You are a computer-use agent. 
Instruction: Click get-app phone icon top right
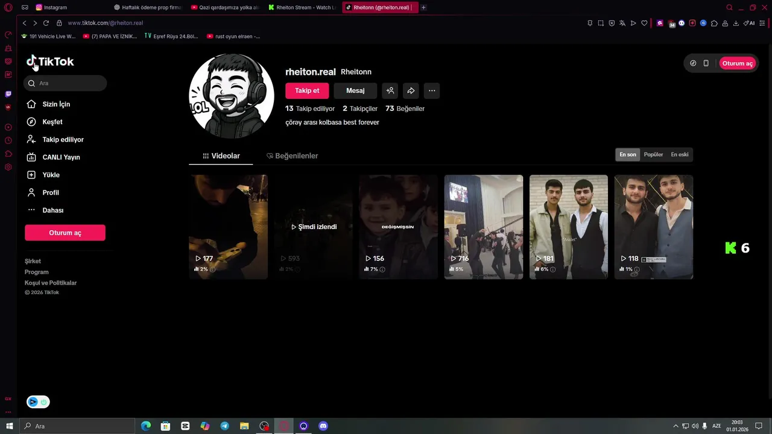706,63
